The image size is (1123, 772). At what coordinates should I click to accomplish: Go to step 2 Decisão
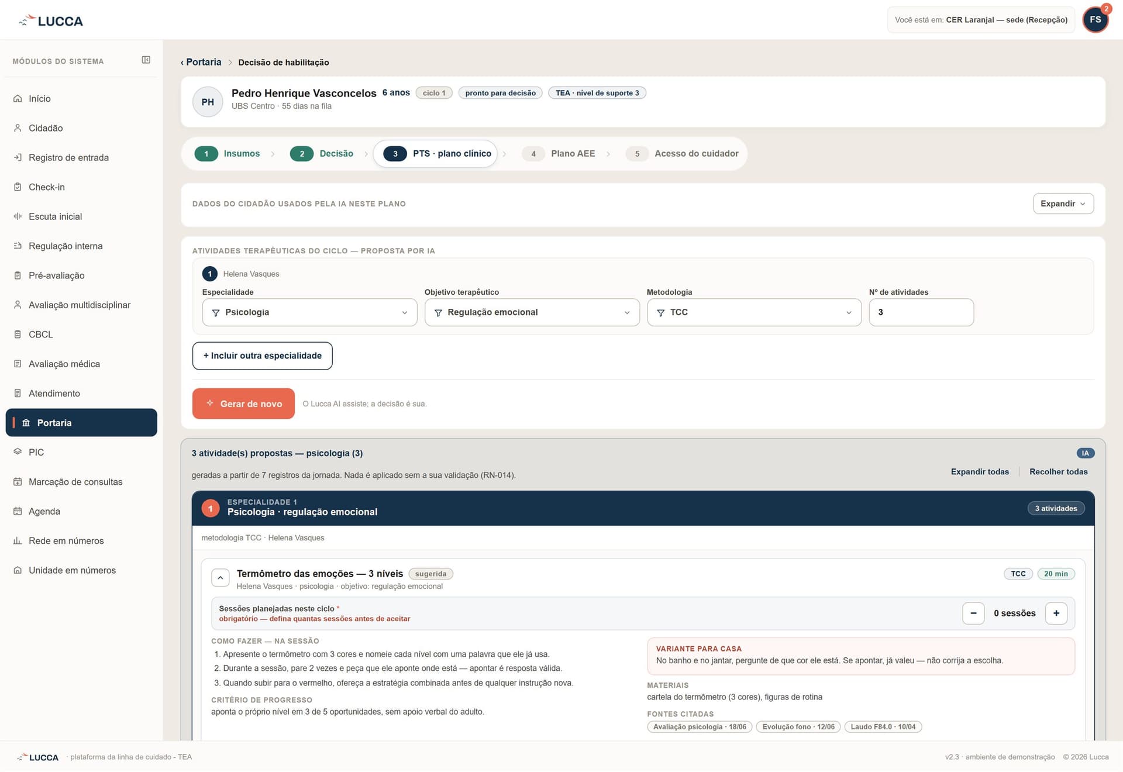coord(322,154)
